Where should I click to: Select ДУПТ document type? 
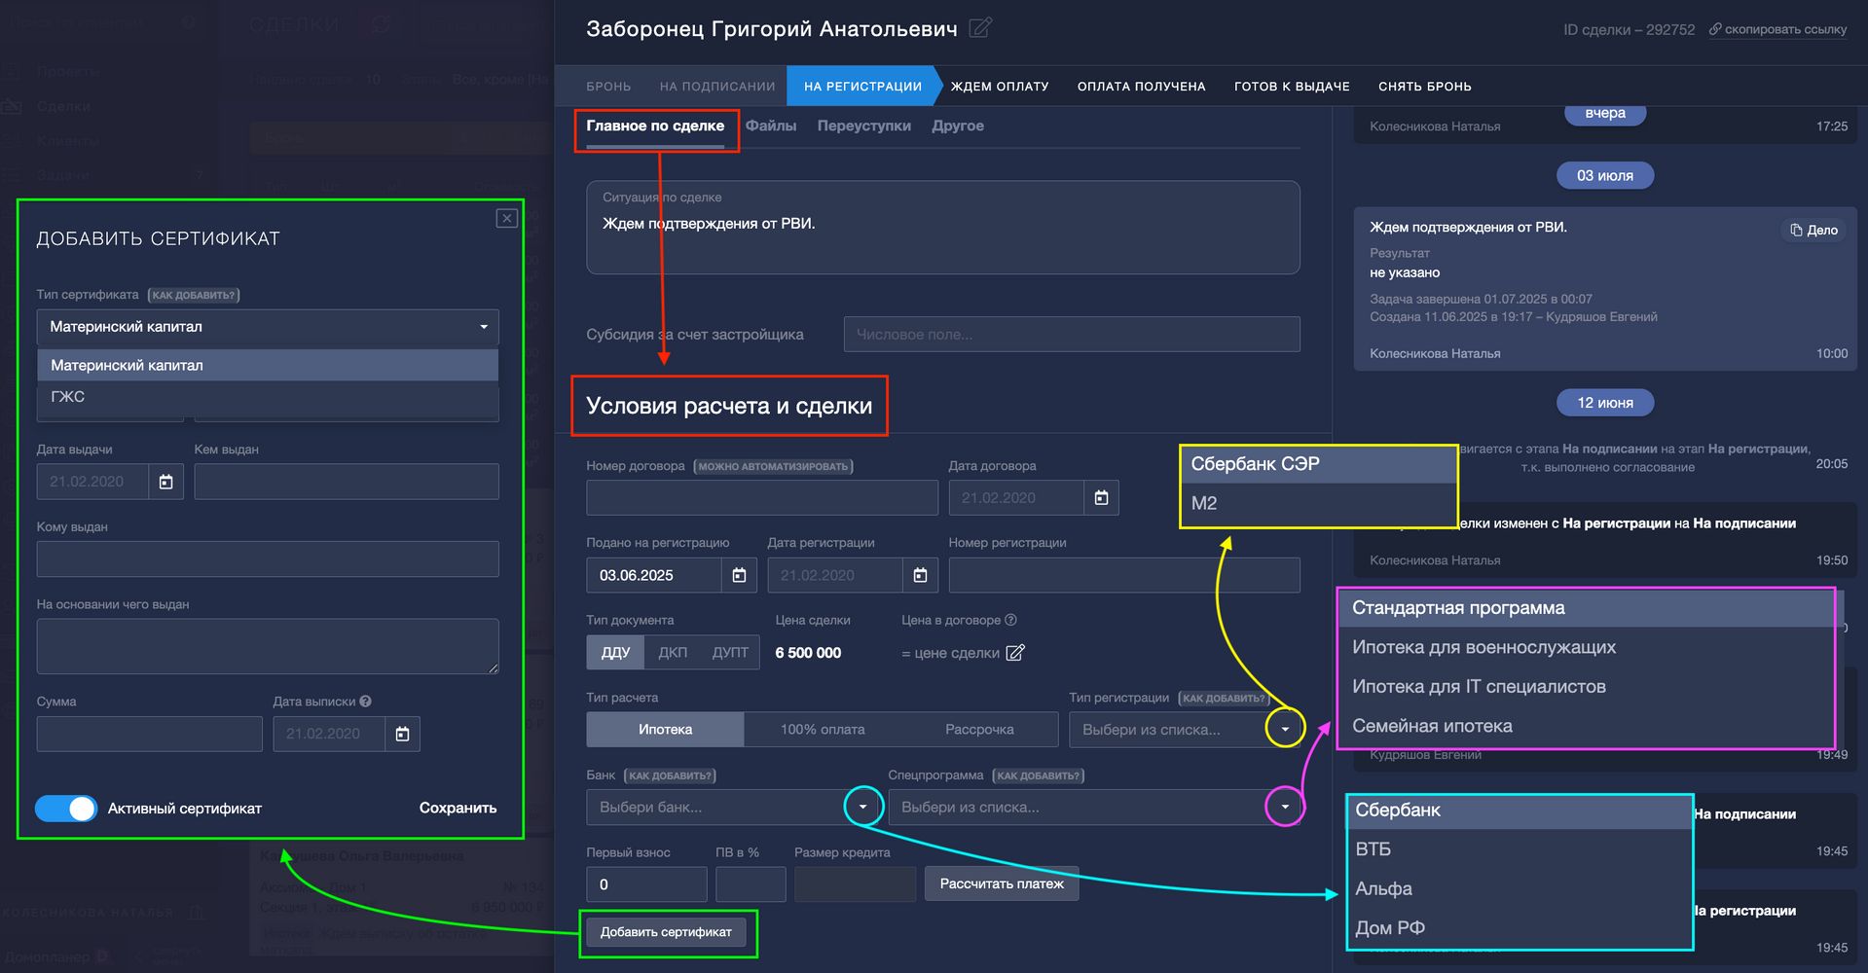pyautogui.click(x=730, y=652)
